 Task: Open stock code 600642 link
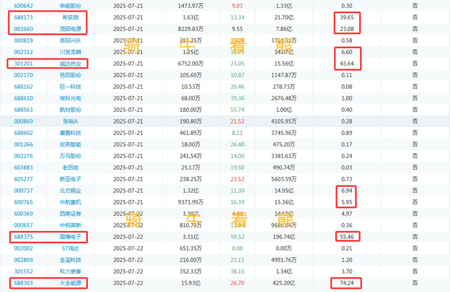tap(24, 6)
